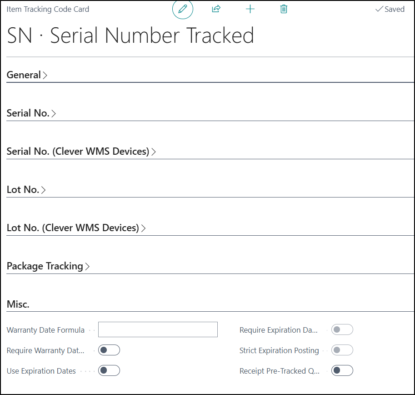415x395 pixels.
Task: Create new record with plus icon
Action: 250,9
